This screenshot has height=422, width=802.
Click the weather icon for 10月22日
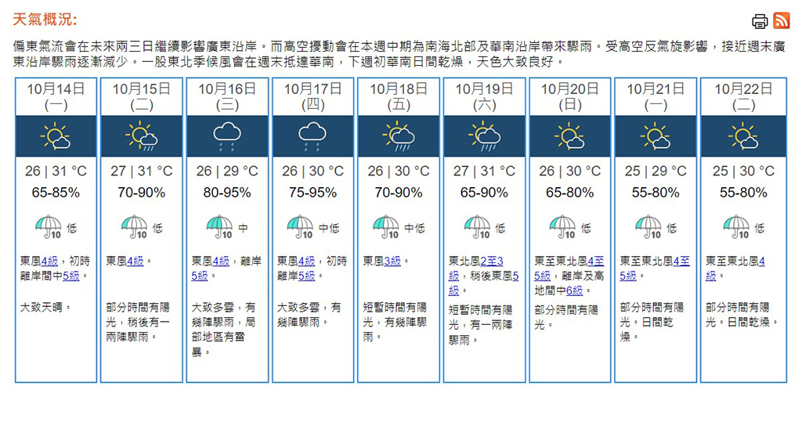[x=742, y=137]
